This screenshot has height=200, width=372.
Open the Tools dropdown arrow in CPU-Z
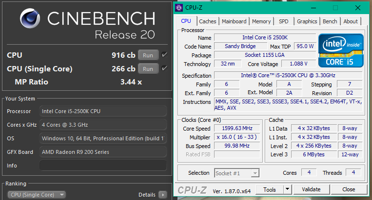(x=287, y=189)
